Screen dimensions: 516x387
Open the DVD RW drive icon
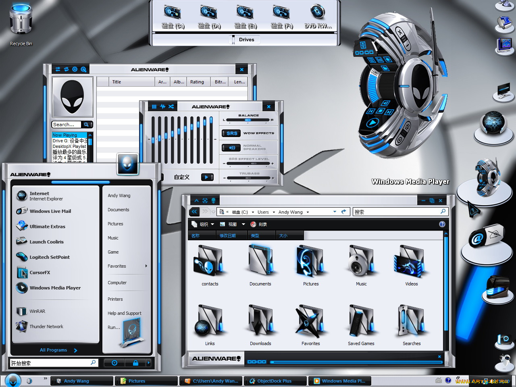318,17
